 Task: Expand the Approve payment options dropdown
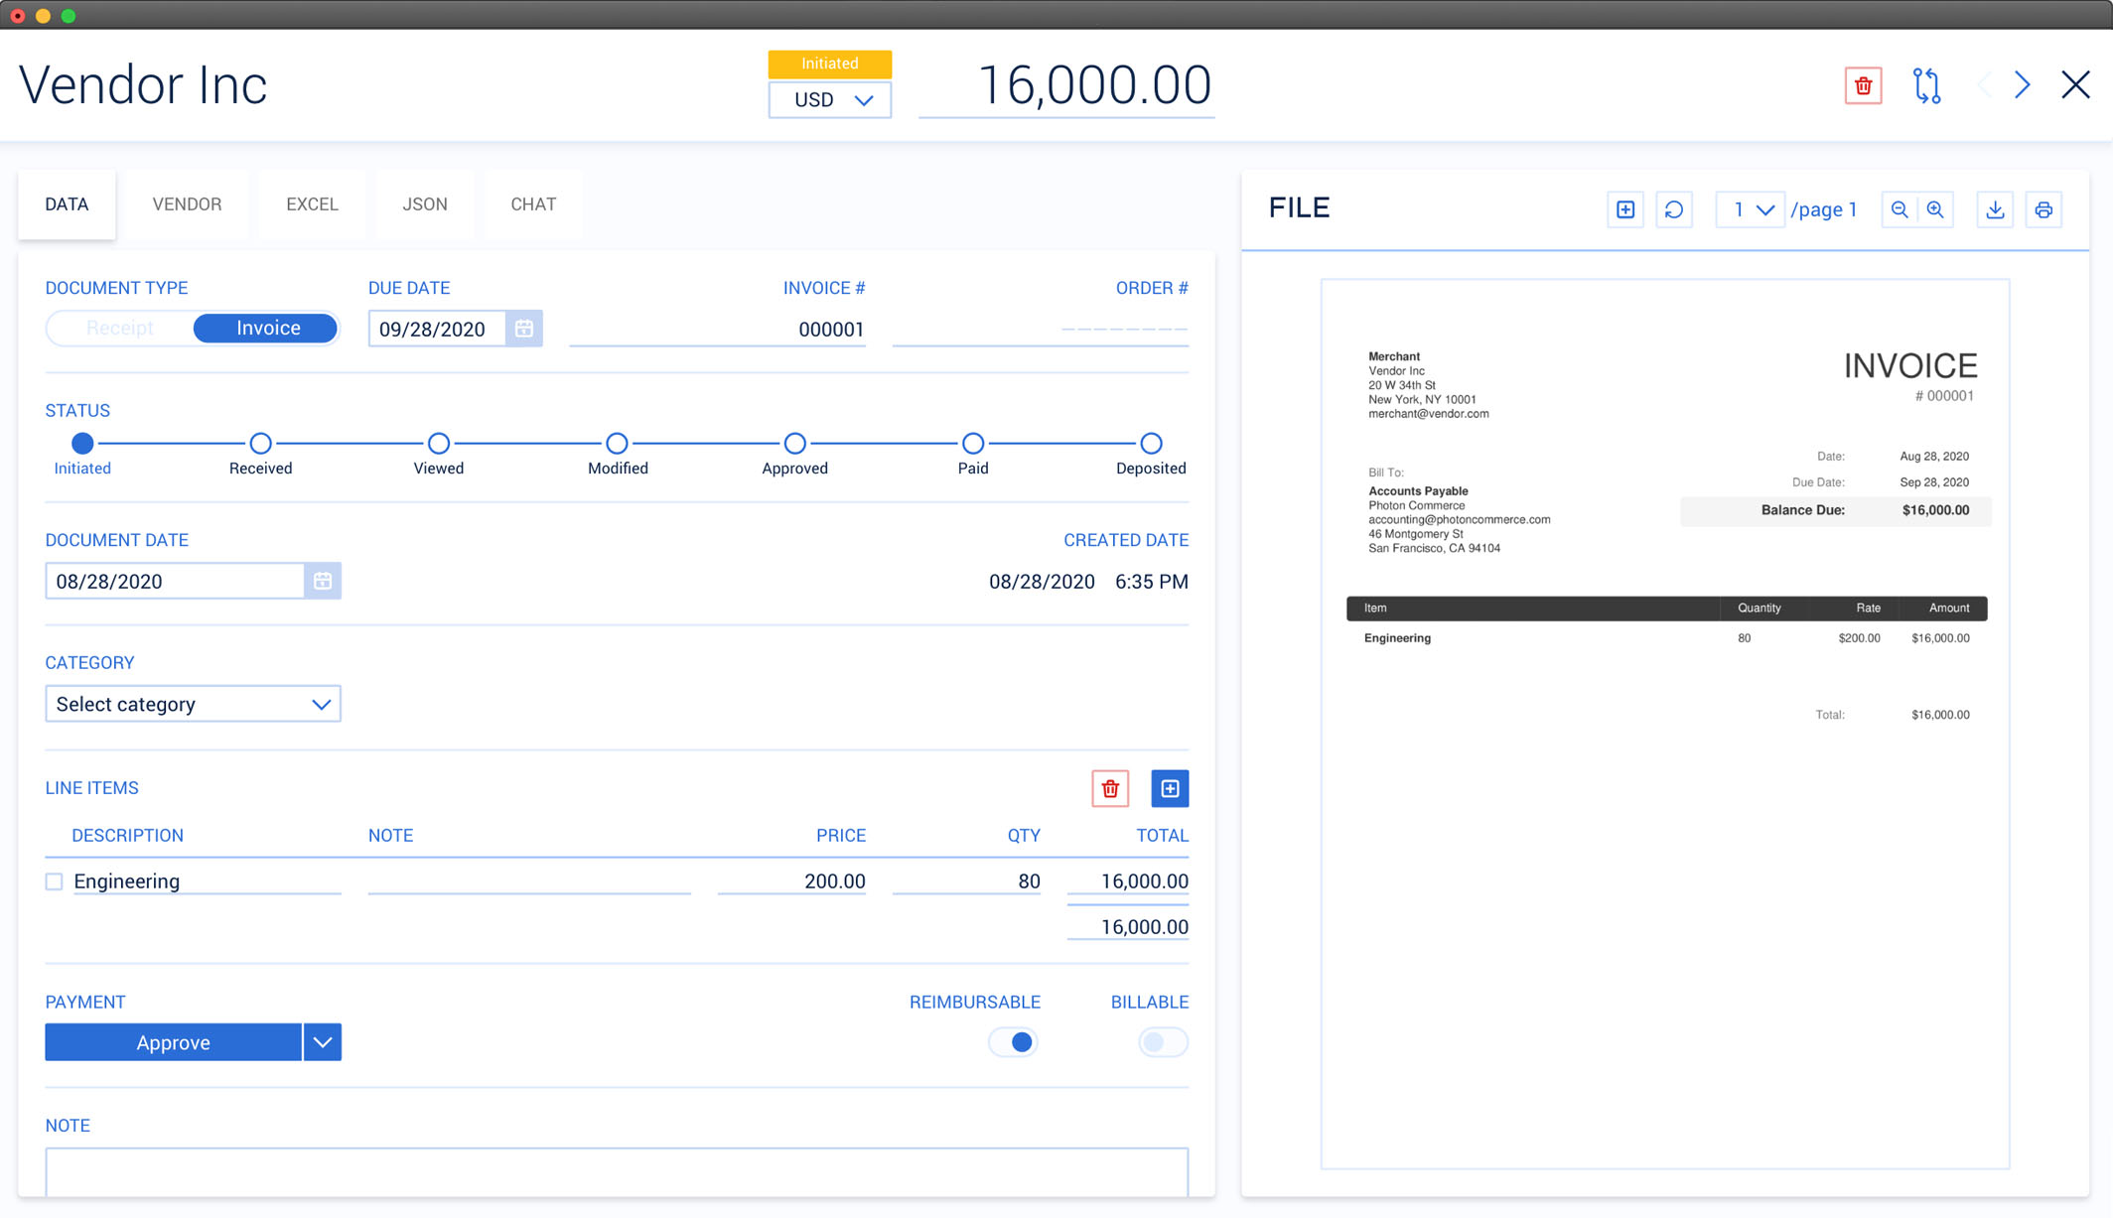point(322,1042)
